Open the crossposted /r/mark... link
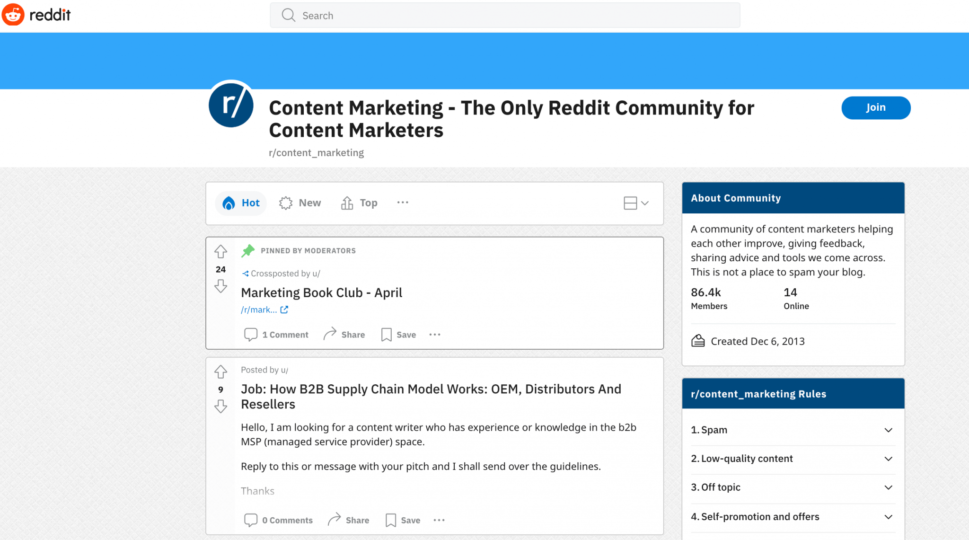This screenshot has height=540, width=969. click(260, 310)
